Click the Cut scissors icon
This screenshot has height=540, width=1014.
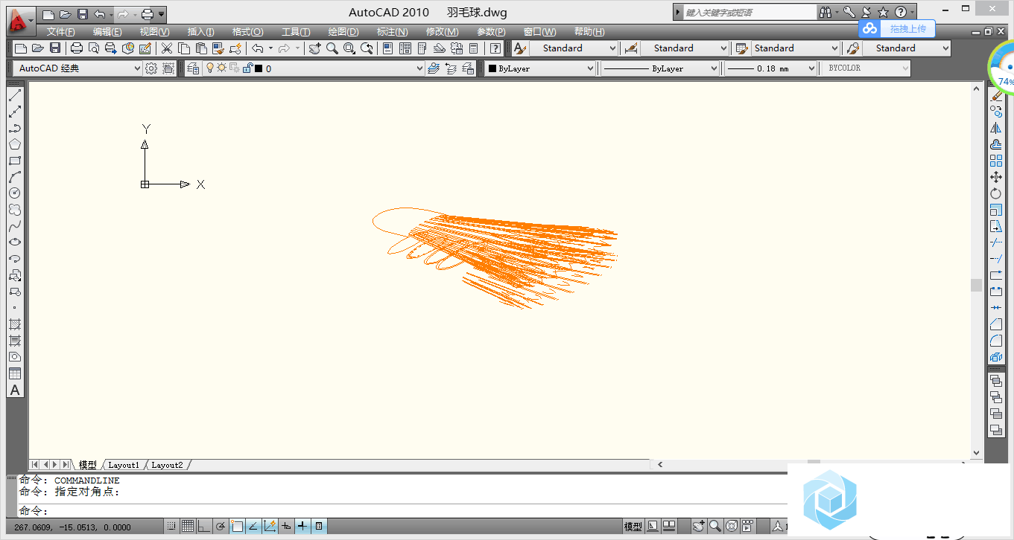click(x=166, y=48)
